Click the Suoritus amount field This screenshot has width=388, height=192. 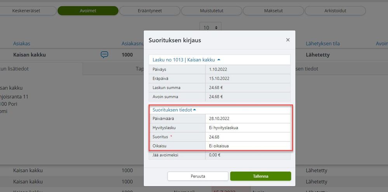coord(248,137)
